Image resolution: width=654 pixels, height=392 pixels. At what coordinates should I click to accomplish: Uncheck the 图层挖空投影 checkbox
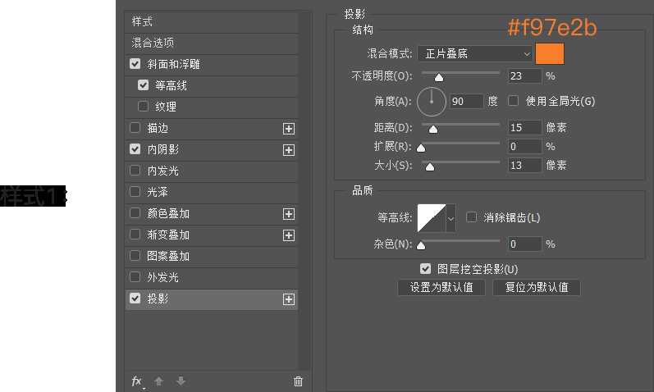[x=425, y=268]
